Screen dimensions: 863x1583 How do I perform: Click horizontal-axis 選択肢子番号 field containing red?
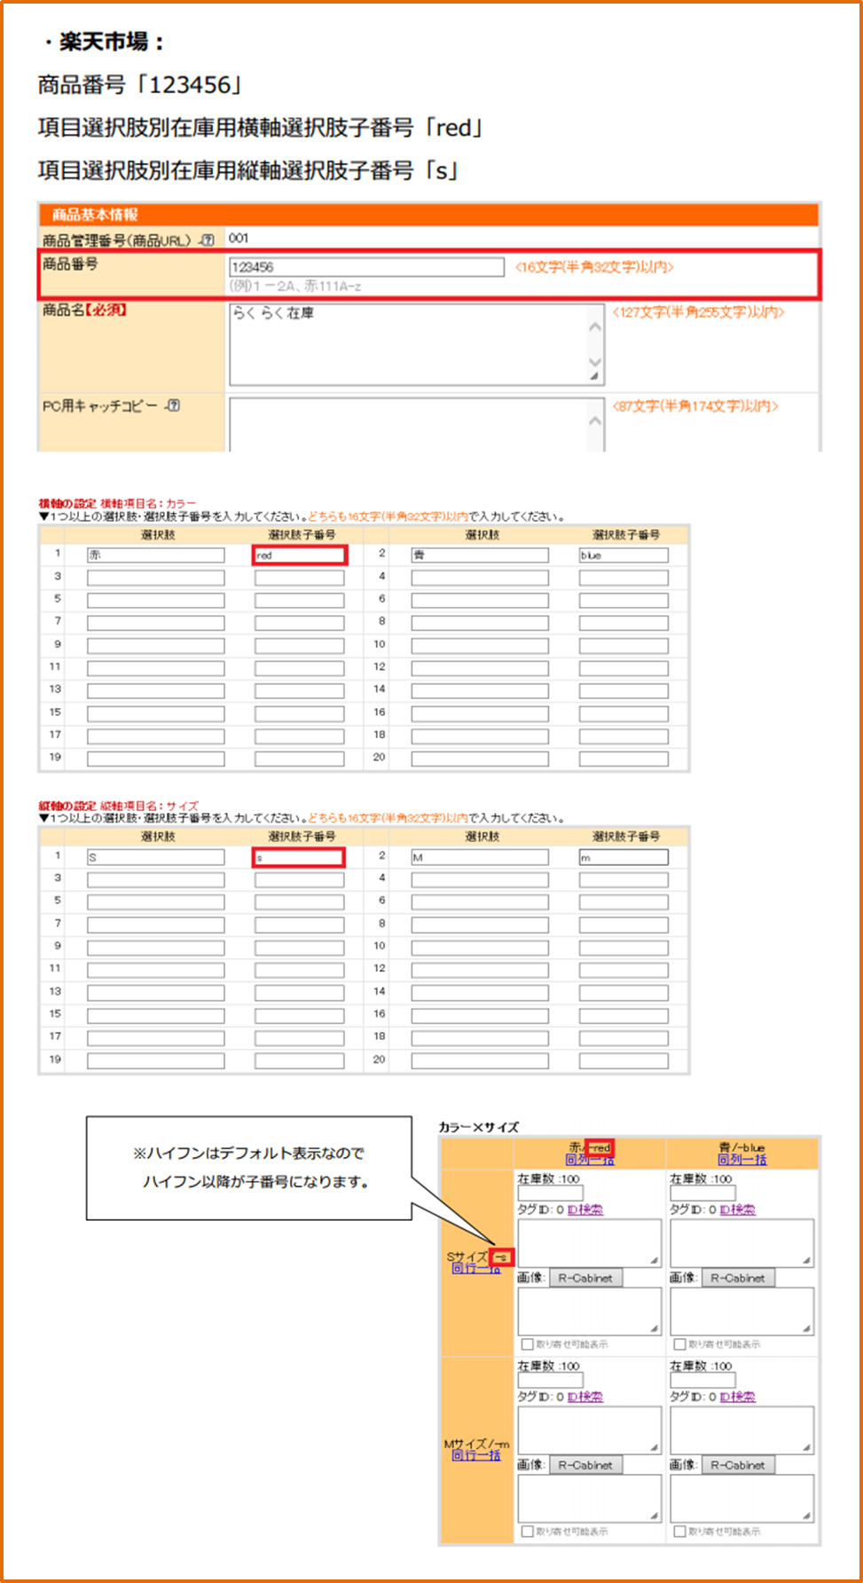point(300,555)
